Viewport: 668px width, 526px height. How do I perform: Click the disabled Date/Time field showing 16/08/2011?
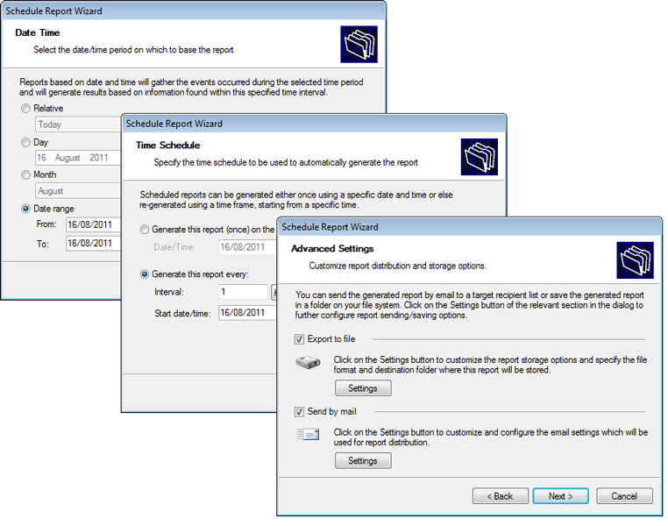tap(247, 247)
